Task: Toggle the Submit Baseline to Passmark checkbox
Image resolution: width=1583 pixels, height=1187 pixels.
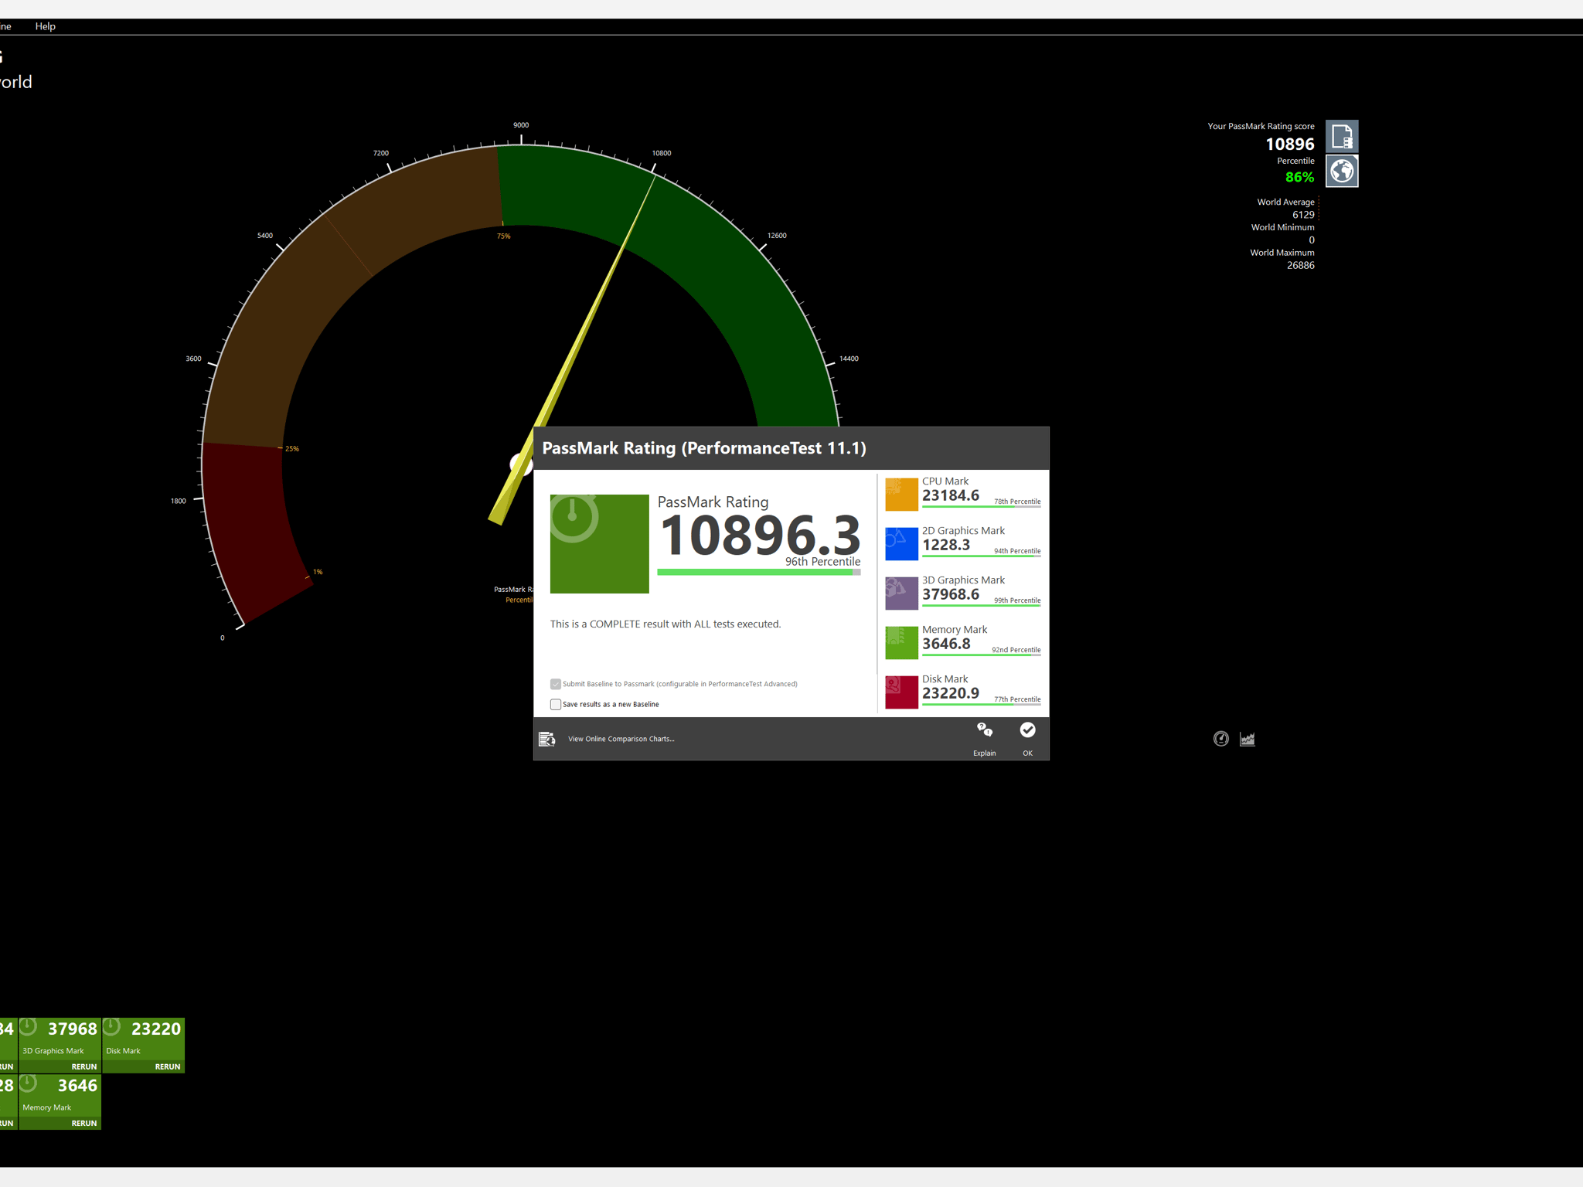Action: pyautogui.click(x=556, y=684)
